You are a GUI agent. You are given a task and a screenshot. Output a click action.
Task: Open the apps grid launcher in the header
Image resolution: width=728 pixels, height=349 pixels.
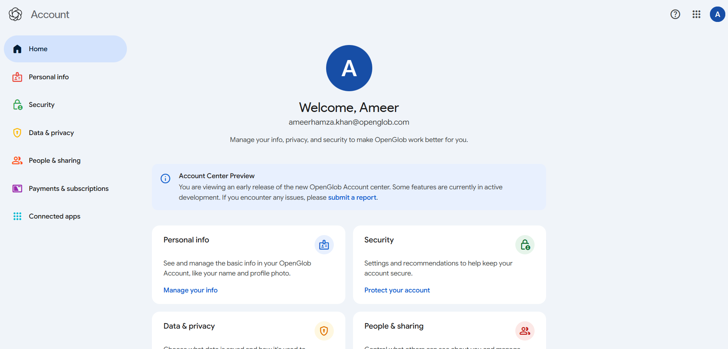point(696,14)
